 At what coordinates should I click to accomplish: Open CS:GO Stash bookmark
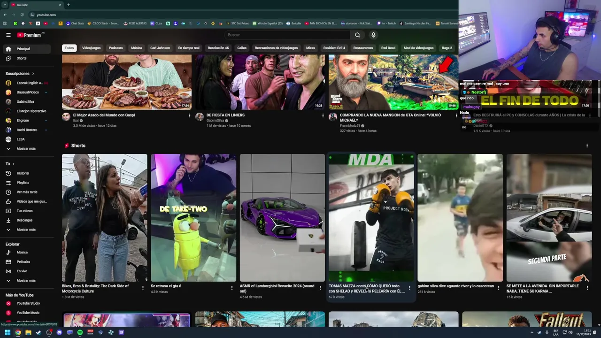[103, 23]
